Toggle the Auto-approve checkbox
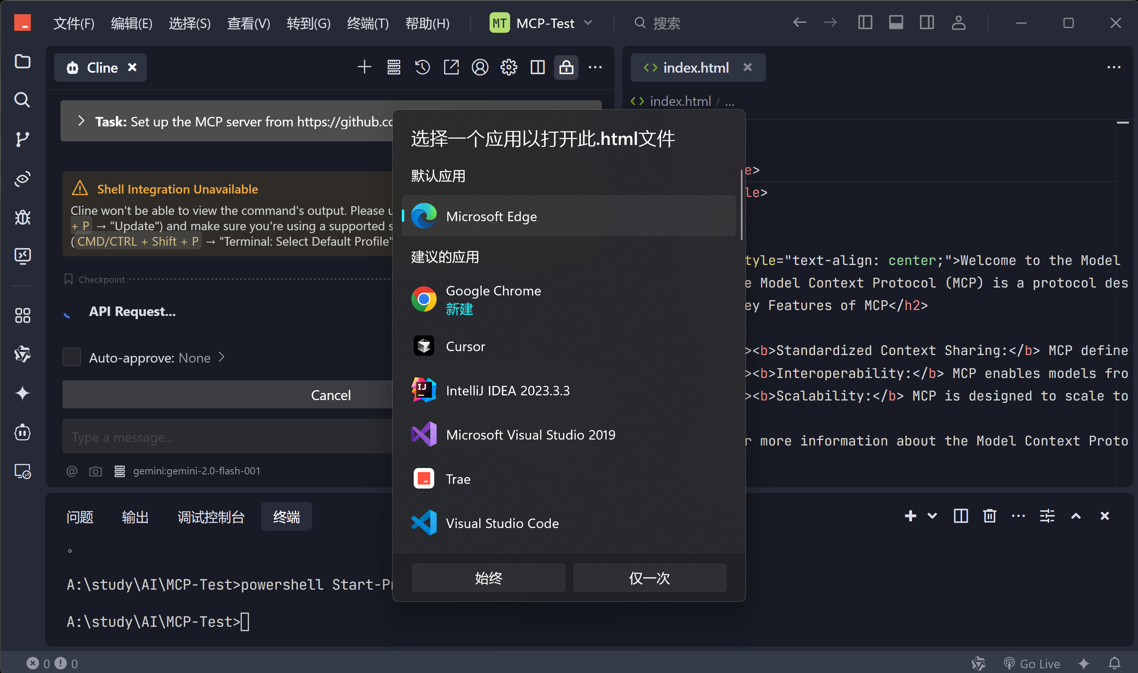The image size is (1138, 673). (x=72, y=357)
